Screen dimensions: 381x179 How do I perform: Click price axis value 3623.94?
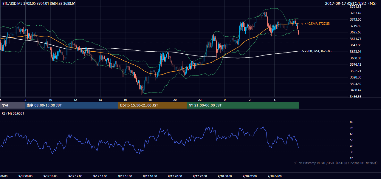(355, 52)
